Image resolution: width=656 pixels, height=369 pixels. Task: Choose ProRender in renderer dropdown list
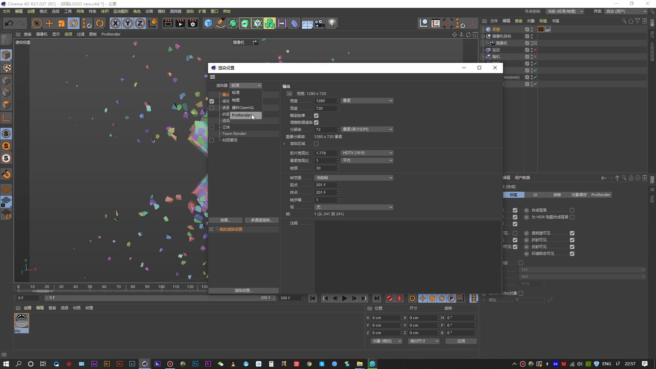(242, 115)
